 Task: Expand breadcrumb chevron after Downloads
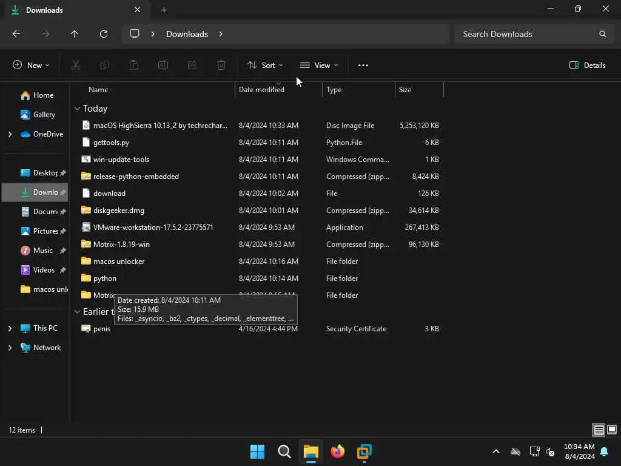(221, 34)
